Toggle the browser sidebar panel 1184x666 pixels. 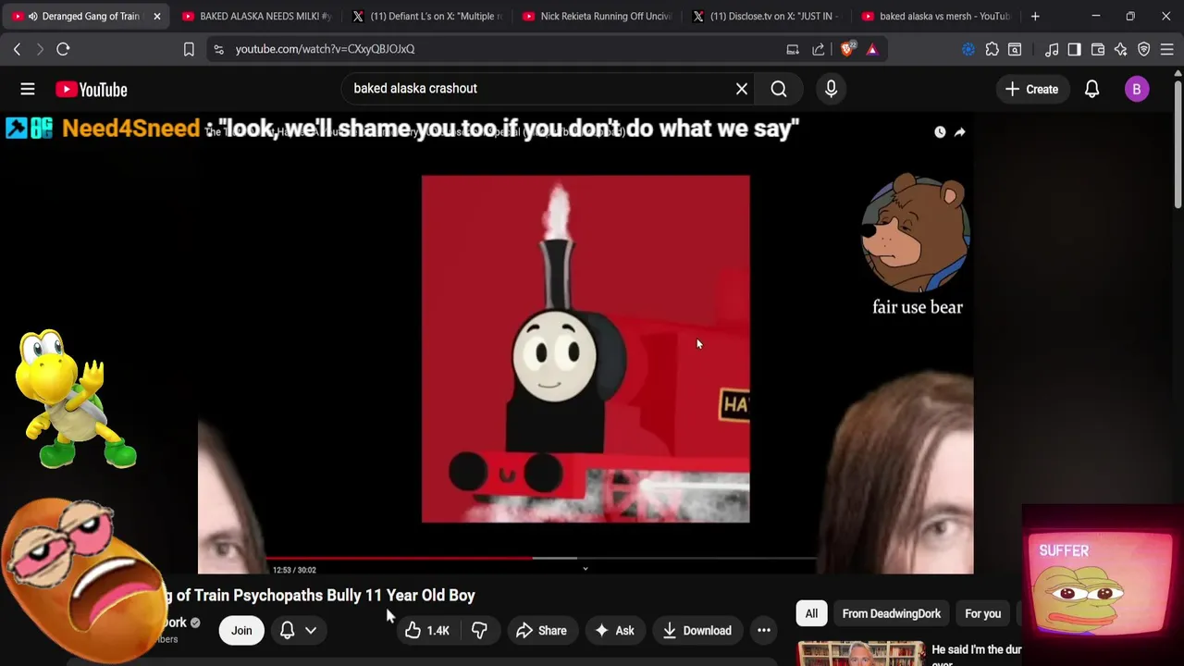pos(1074,49)
